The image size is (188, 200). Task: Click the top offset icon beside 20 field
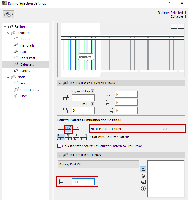[66, 97]
